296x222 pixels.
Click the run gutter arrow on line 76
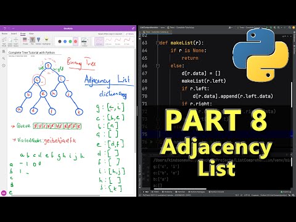coord(152,142)
